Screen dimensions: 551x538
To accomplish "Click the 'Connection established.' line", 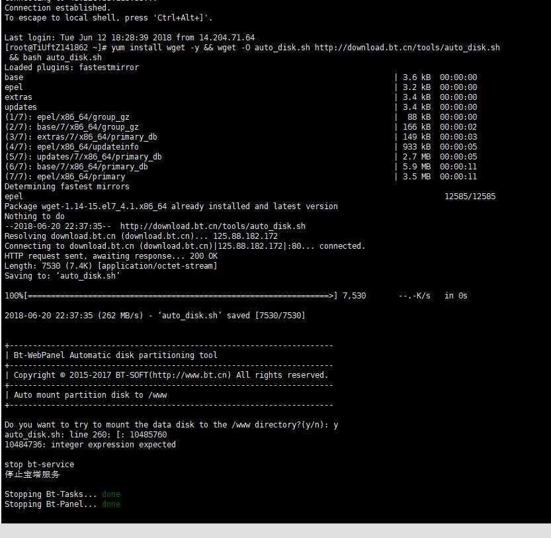I will pos(58,7).
